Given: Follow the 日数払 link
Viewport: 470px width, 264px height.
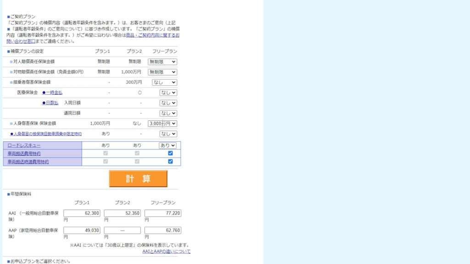Looking at the screenshot, I should coord(51,103).
